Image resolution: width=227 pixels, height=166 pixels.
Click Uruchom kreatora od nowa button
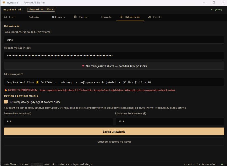coord(114,142)
